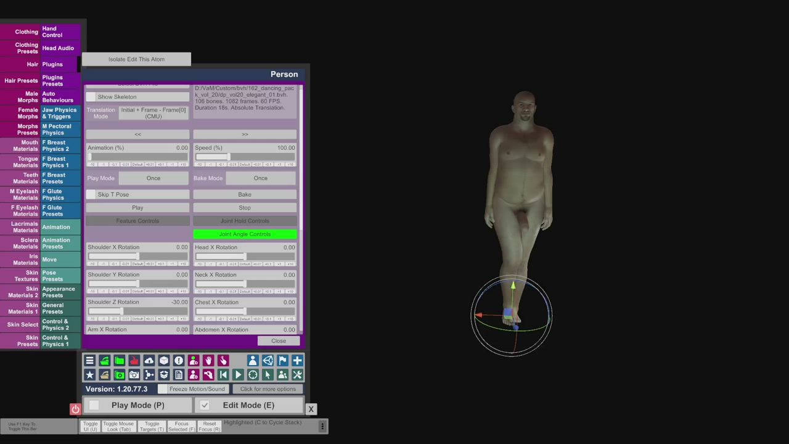
Task: Click the two persons group icon
Action: (x=282, y=375)
